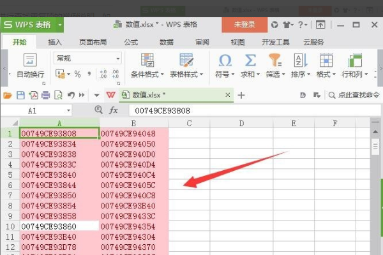Expand the 筛选 dropdown arrow
383x255 pixels.
pyautogui.click(x=283, y=75)
